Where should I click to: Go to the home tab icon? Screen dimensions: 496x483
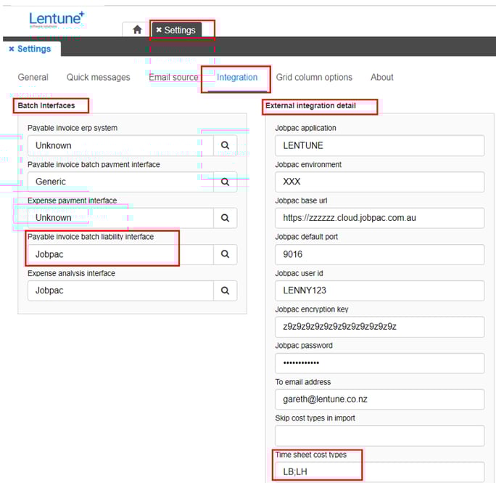(x=137, y=30)
